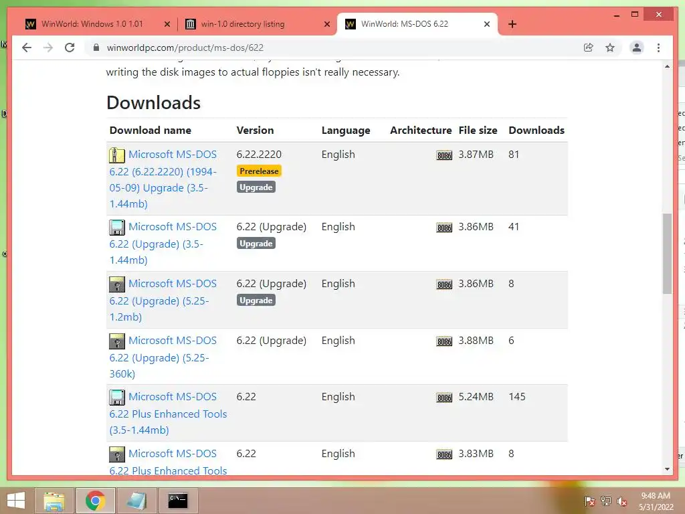Open MS-DOS 6.22 (Upgrade) (5.25-1.2mb) link
Viewport: 685px width, 514px height.
pos(163,300)
